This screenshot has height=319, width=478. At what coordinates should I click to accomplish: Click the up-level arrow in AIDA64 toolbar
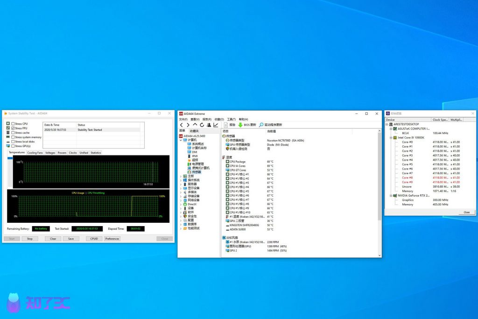coord(195,125)
